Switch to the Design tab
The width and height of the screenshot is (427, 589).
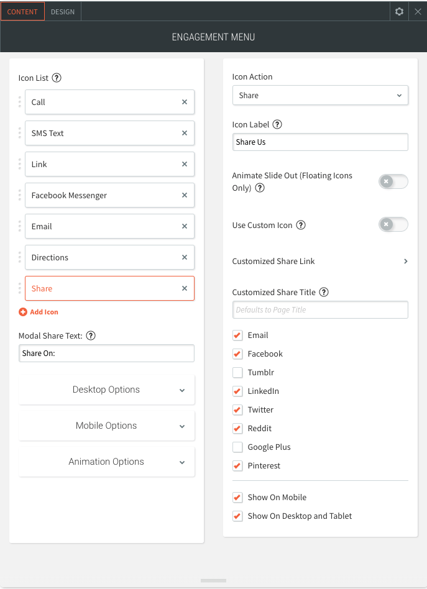63,11
